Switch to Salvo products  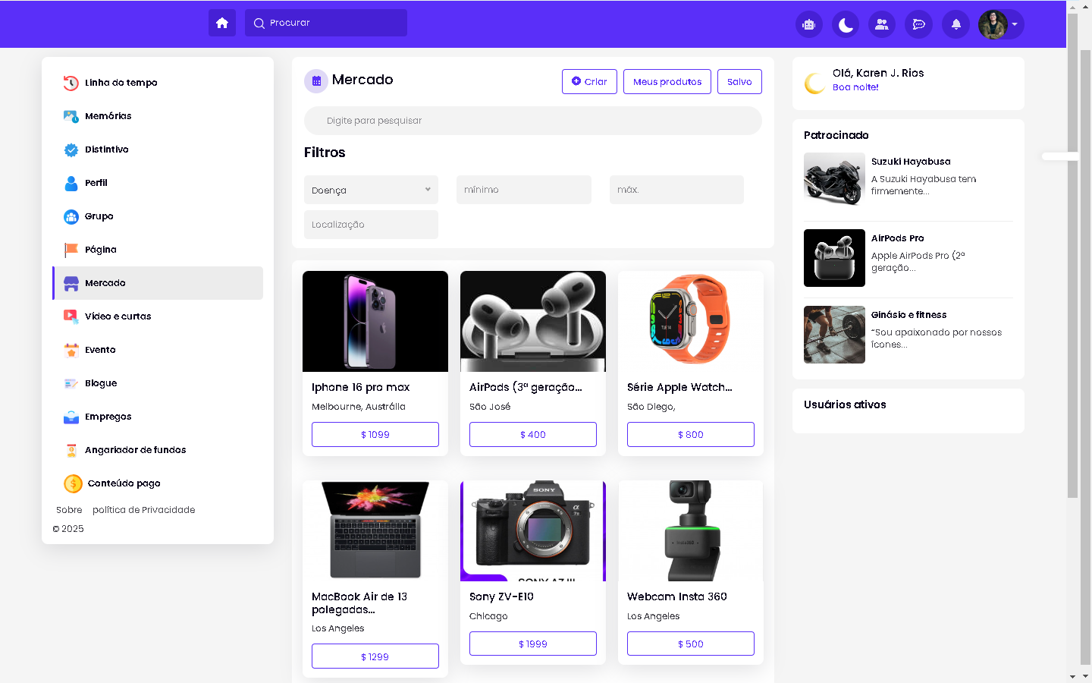coord(739,82)
